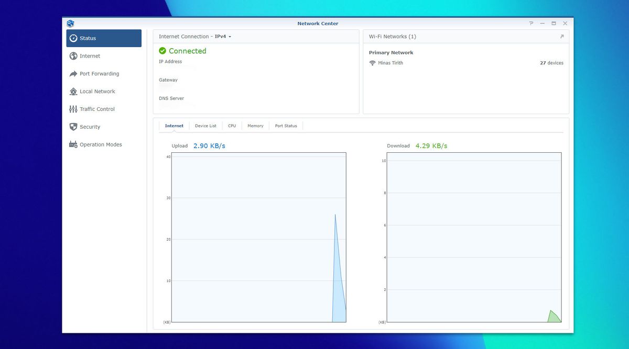The image size is (629, 349).
Task: Click the Download speed 4.29 KB/s value
Action: point(431,146)
